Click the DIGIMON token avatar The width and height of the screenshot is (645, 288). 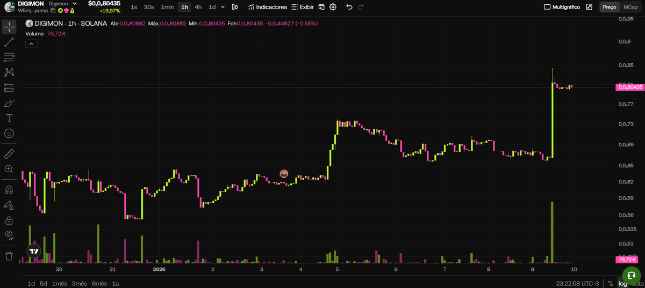tap(10, 7)
